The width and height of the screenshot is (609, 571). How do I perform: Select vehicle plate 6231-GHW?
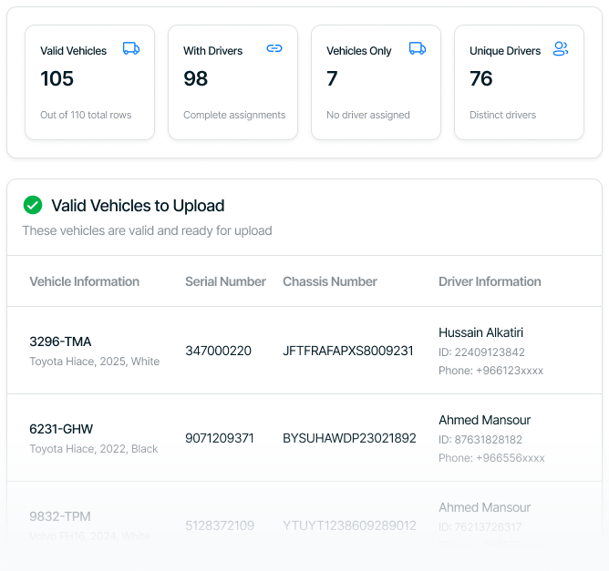tap(61, 429)
